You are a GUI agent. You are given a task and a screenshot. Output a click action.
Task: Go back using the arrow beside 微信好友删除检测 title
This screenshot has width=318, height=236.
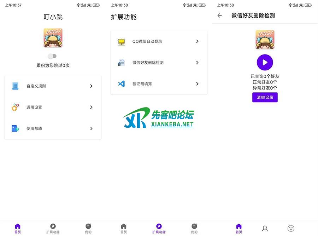[220, 16]
